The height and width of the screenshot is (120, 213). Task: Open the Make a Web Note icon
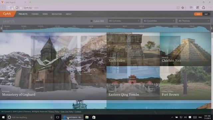197,8
